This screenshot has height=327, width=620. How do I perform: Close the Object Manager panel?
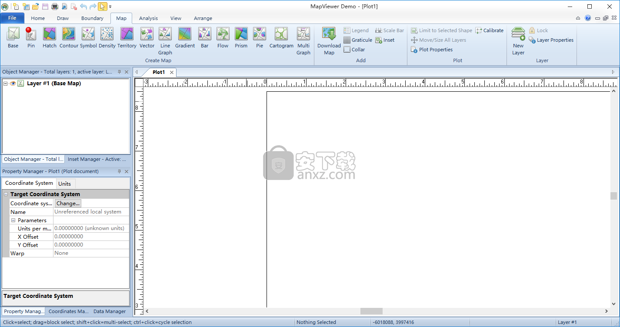coord(127,72)
